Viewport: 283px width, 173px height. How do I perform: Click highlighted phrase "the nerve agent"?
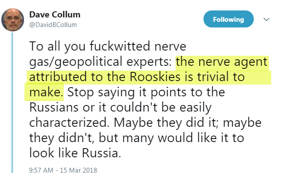221,62
